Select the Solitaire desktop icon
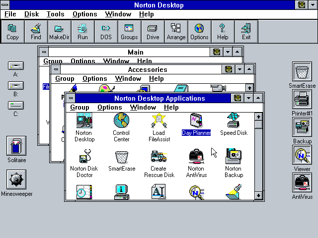The height and width of the screenshot is (238, 318). click(16, 146)
